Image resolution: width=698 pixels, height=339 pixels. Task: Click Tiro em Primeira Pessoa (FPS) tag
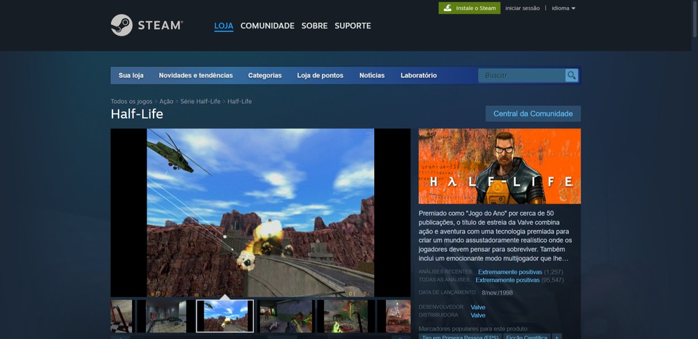460,337
